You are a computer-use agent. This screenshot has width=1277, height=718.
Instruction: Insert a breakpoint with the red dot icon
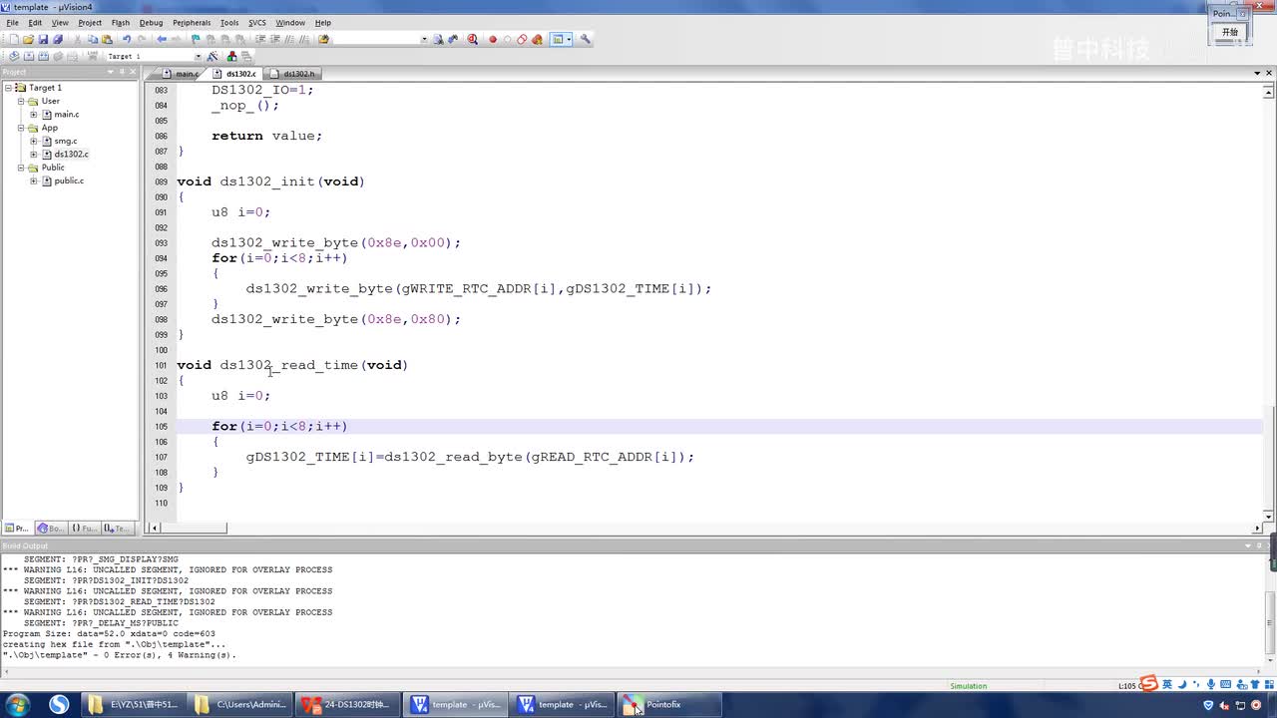(x=493, y=40)
